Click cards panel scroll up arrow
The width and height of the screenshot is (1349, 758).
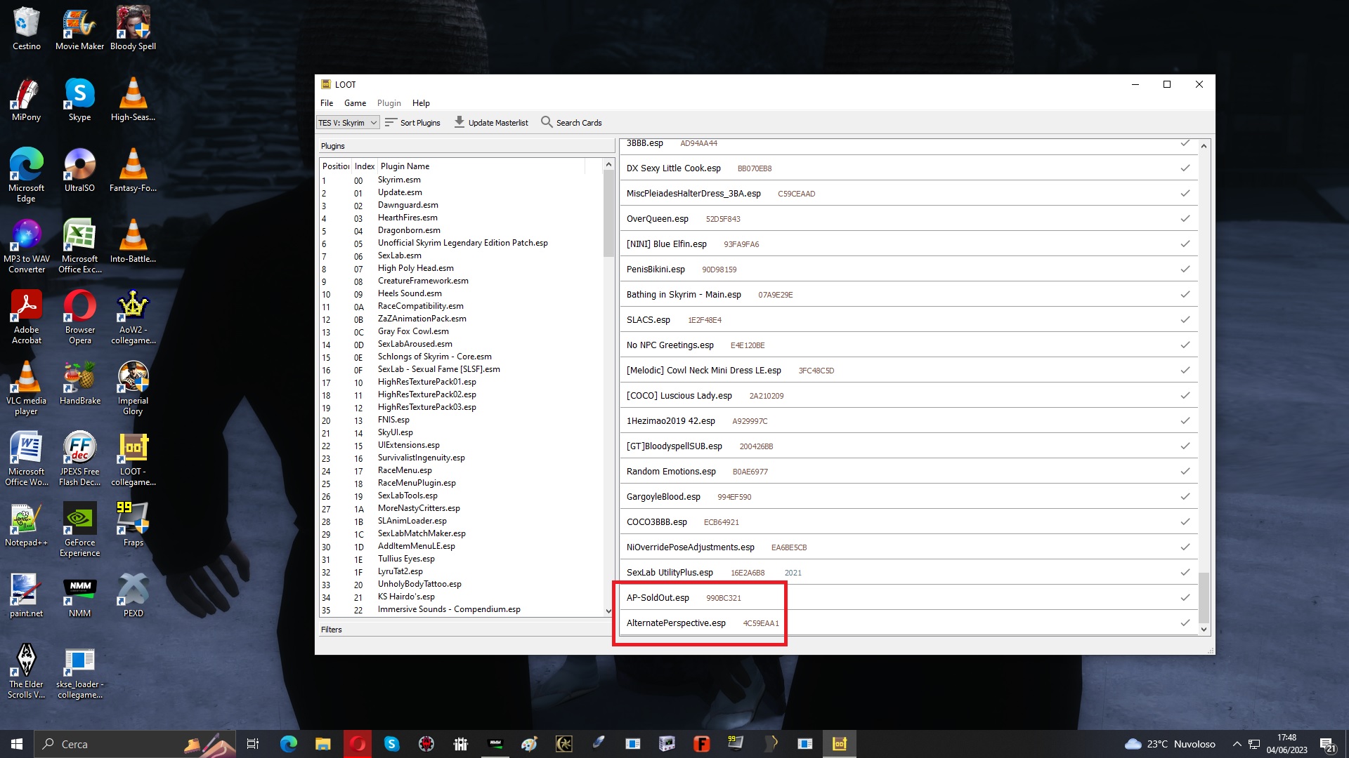pyautogui.click(x=1204, y=146)
